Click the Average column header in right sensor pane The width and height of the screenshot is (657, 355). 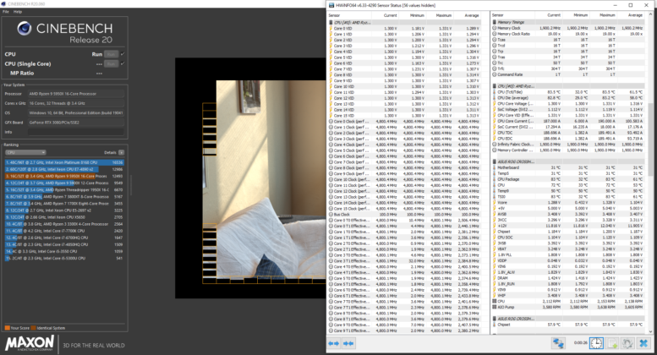click(635, 15)
